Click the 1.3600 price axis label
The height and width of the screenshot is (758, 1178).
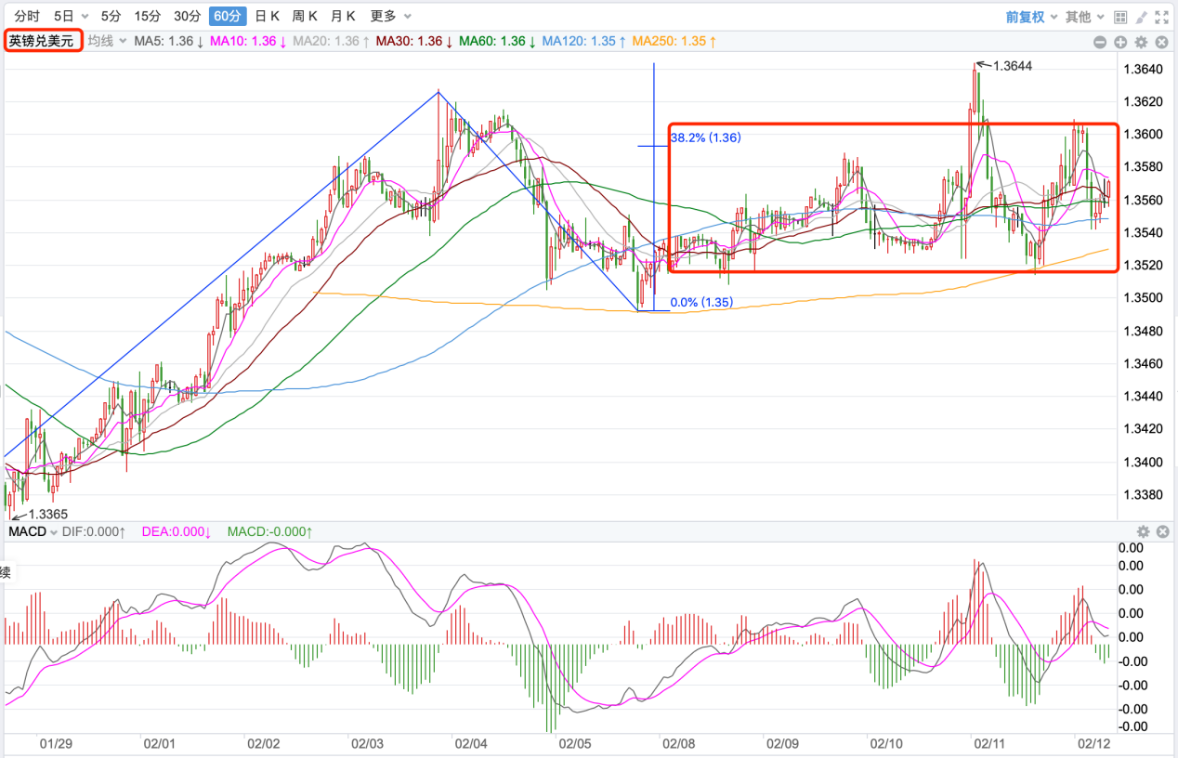click(x=1144, y=134)
